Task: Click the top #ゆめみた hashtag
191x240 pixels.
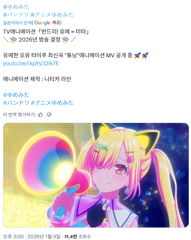Action: [x=16, y=7]
